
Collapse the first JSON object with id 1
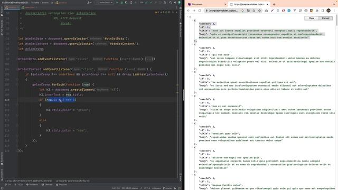[x=192, y=20]
